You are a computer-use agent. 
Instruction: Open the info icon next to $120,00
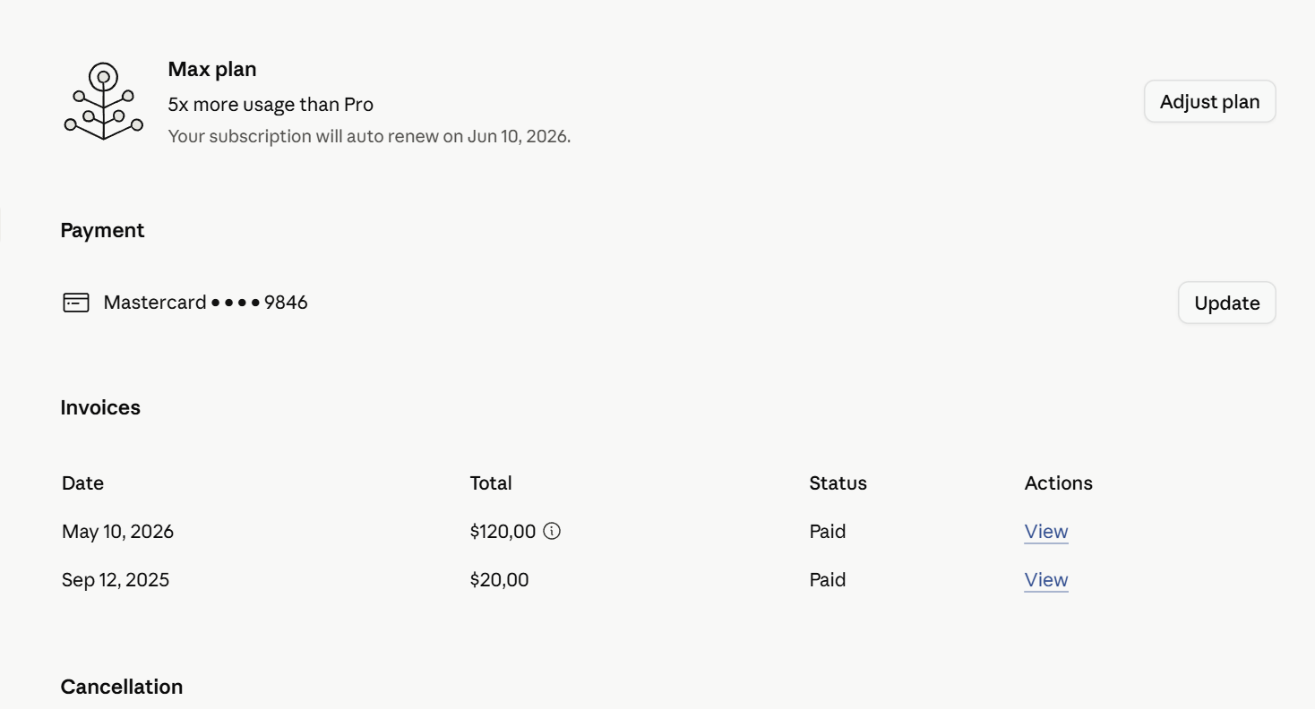(553, 531)
